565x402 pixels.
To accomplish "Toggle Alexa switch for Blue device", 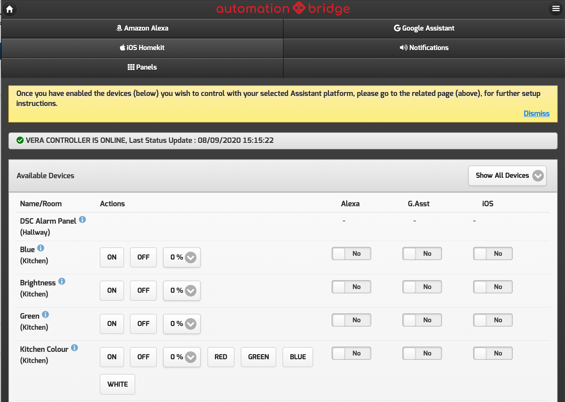I will [351, 253].
